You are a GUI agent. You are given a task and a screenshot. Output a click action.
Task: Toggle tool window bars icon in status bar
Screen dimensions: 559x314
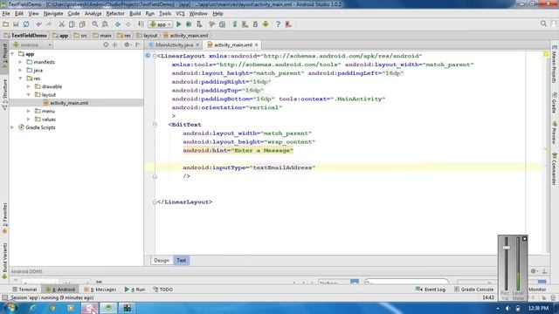[4, 297]
